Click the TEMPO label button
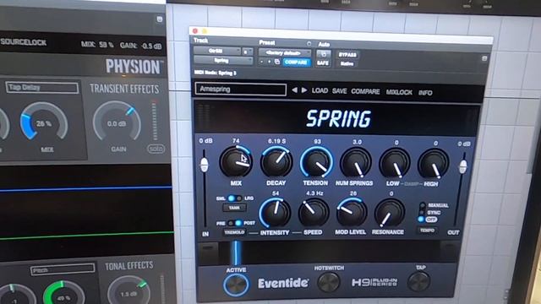The image size is (541, 304). (x=427, y=231)
